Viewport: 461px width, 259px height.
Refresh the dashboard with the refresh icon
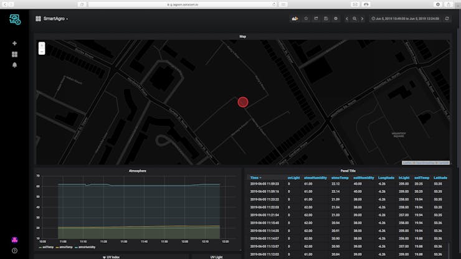(447, 19)
